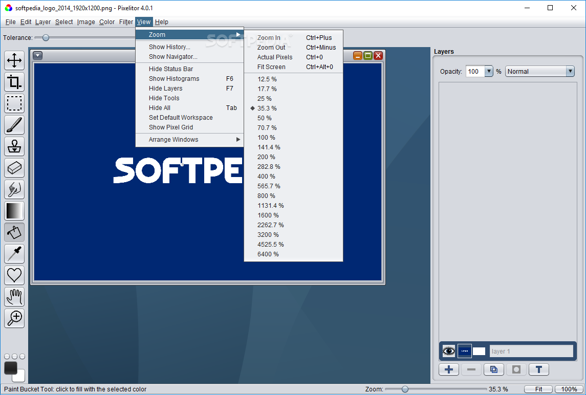Image resolution: width=586 pixels, height=395 pixels.
Task: Click the layer 1 name field
Action: [x=531, y=352]
